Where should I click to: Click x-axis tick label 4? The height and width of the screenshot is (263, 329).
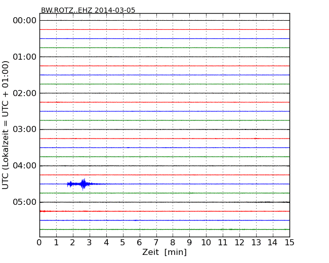point(106,243)
